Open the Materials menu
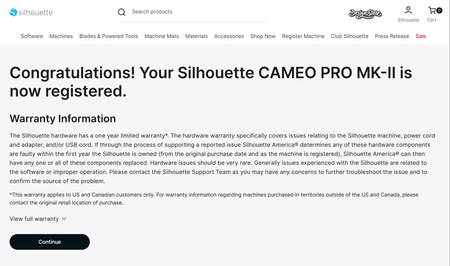This screenshot has width=450, height=266. (x=196, y=36)
